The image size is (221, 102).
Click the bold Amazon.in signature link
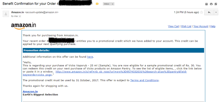click(x=30, y=92)
